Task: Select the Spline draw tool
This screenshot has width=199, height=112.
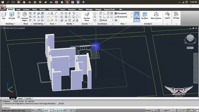Action: pos(49,17)
